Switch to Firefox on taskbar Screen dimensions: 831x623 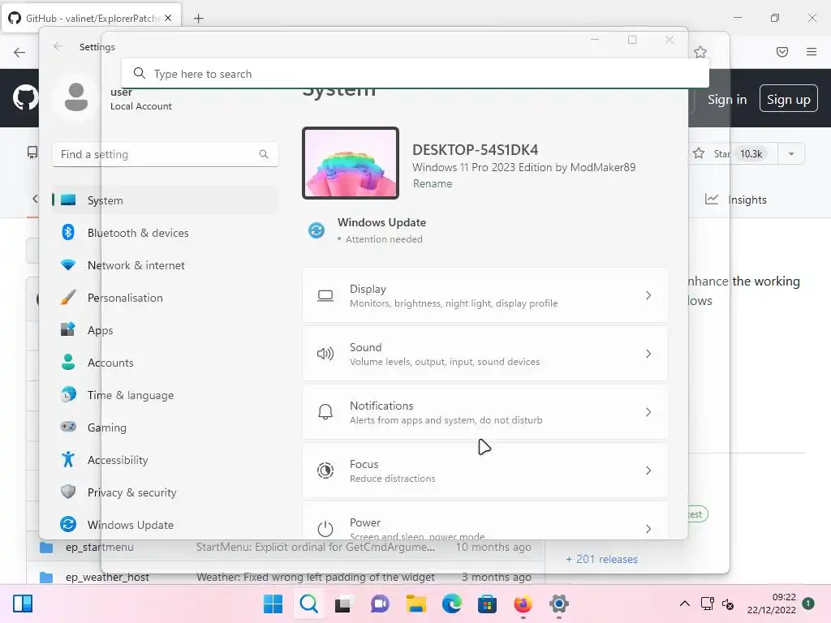tap(523, 604)
